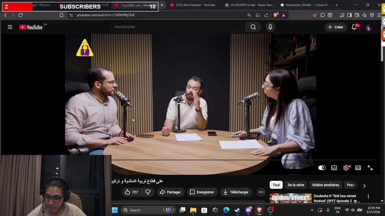The image size is (385, 216).
Task: Click the taskbar Search box
Action: 149,210
